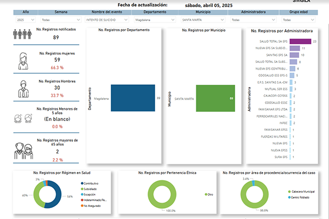Click Centro Poblado legend entry
The image size is (329, 219).
click(299, 198)
